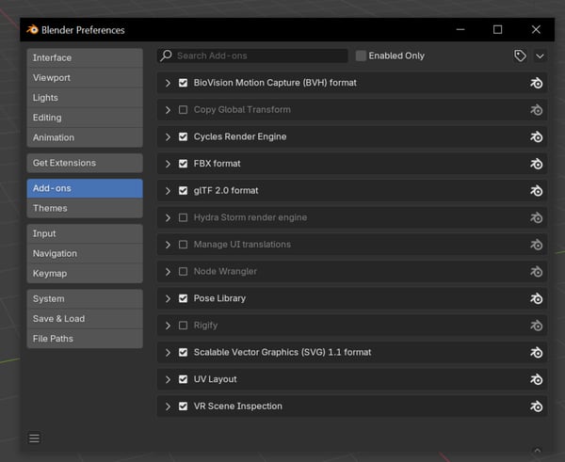Open the Keymap preferences section
The height and width of the screenshot is (462, 565).
pyautogui.click(x=85, y=273)
